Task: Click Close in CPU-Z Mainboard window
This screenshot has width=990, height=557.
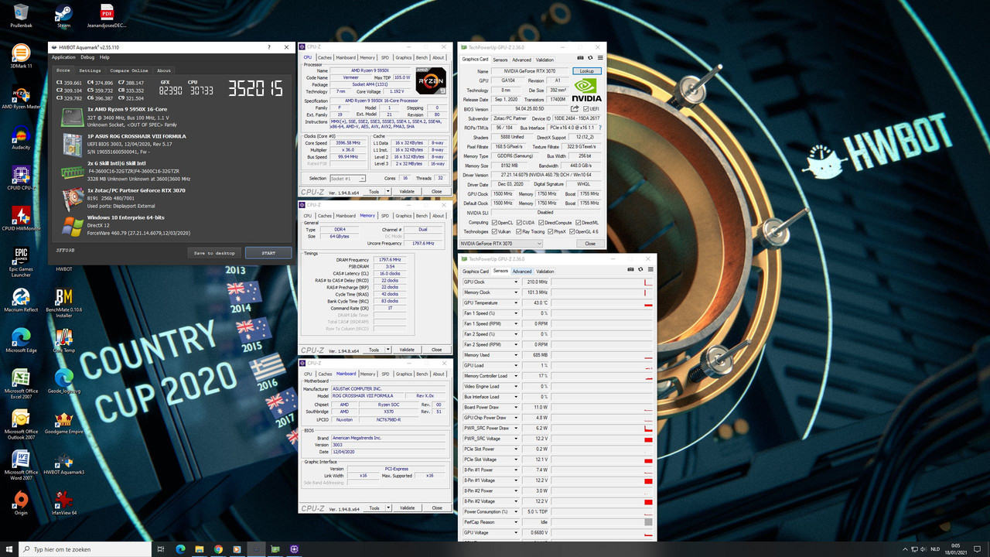Action: pyautogui.click(x=436, y=508)
